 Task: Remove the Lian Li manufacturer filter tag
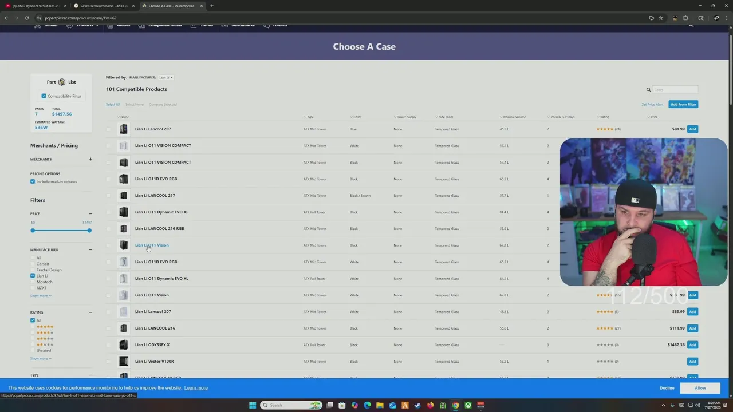171,77
